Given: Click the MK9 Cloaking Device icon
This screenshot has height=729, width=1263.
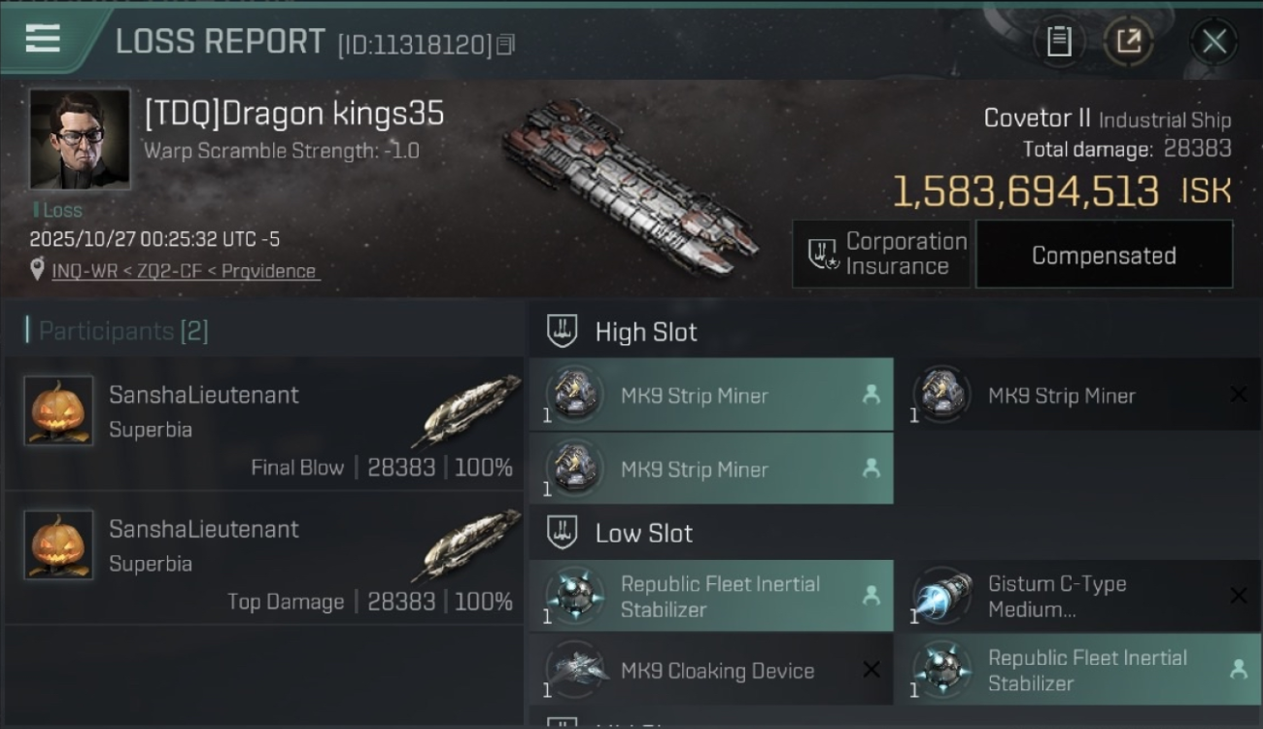Looking at the screenshot, I should [575, 671].
